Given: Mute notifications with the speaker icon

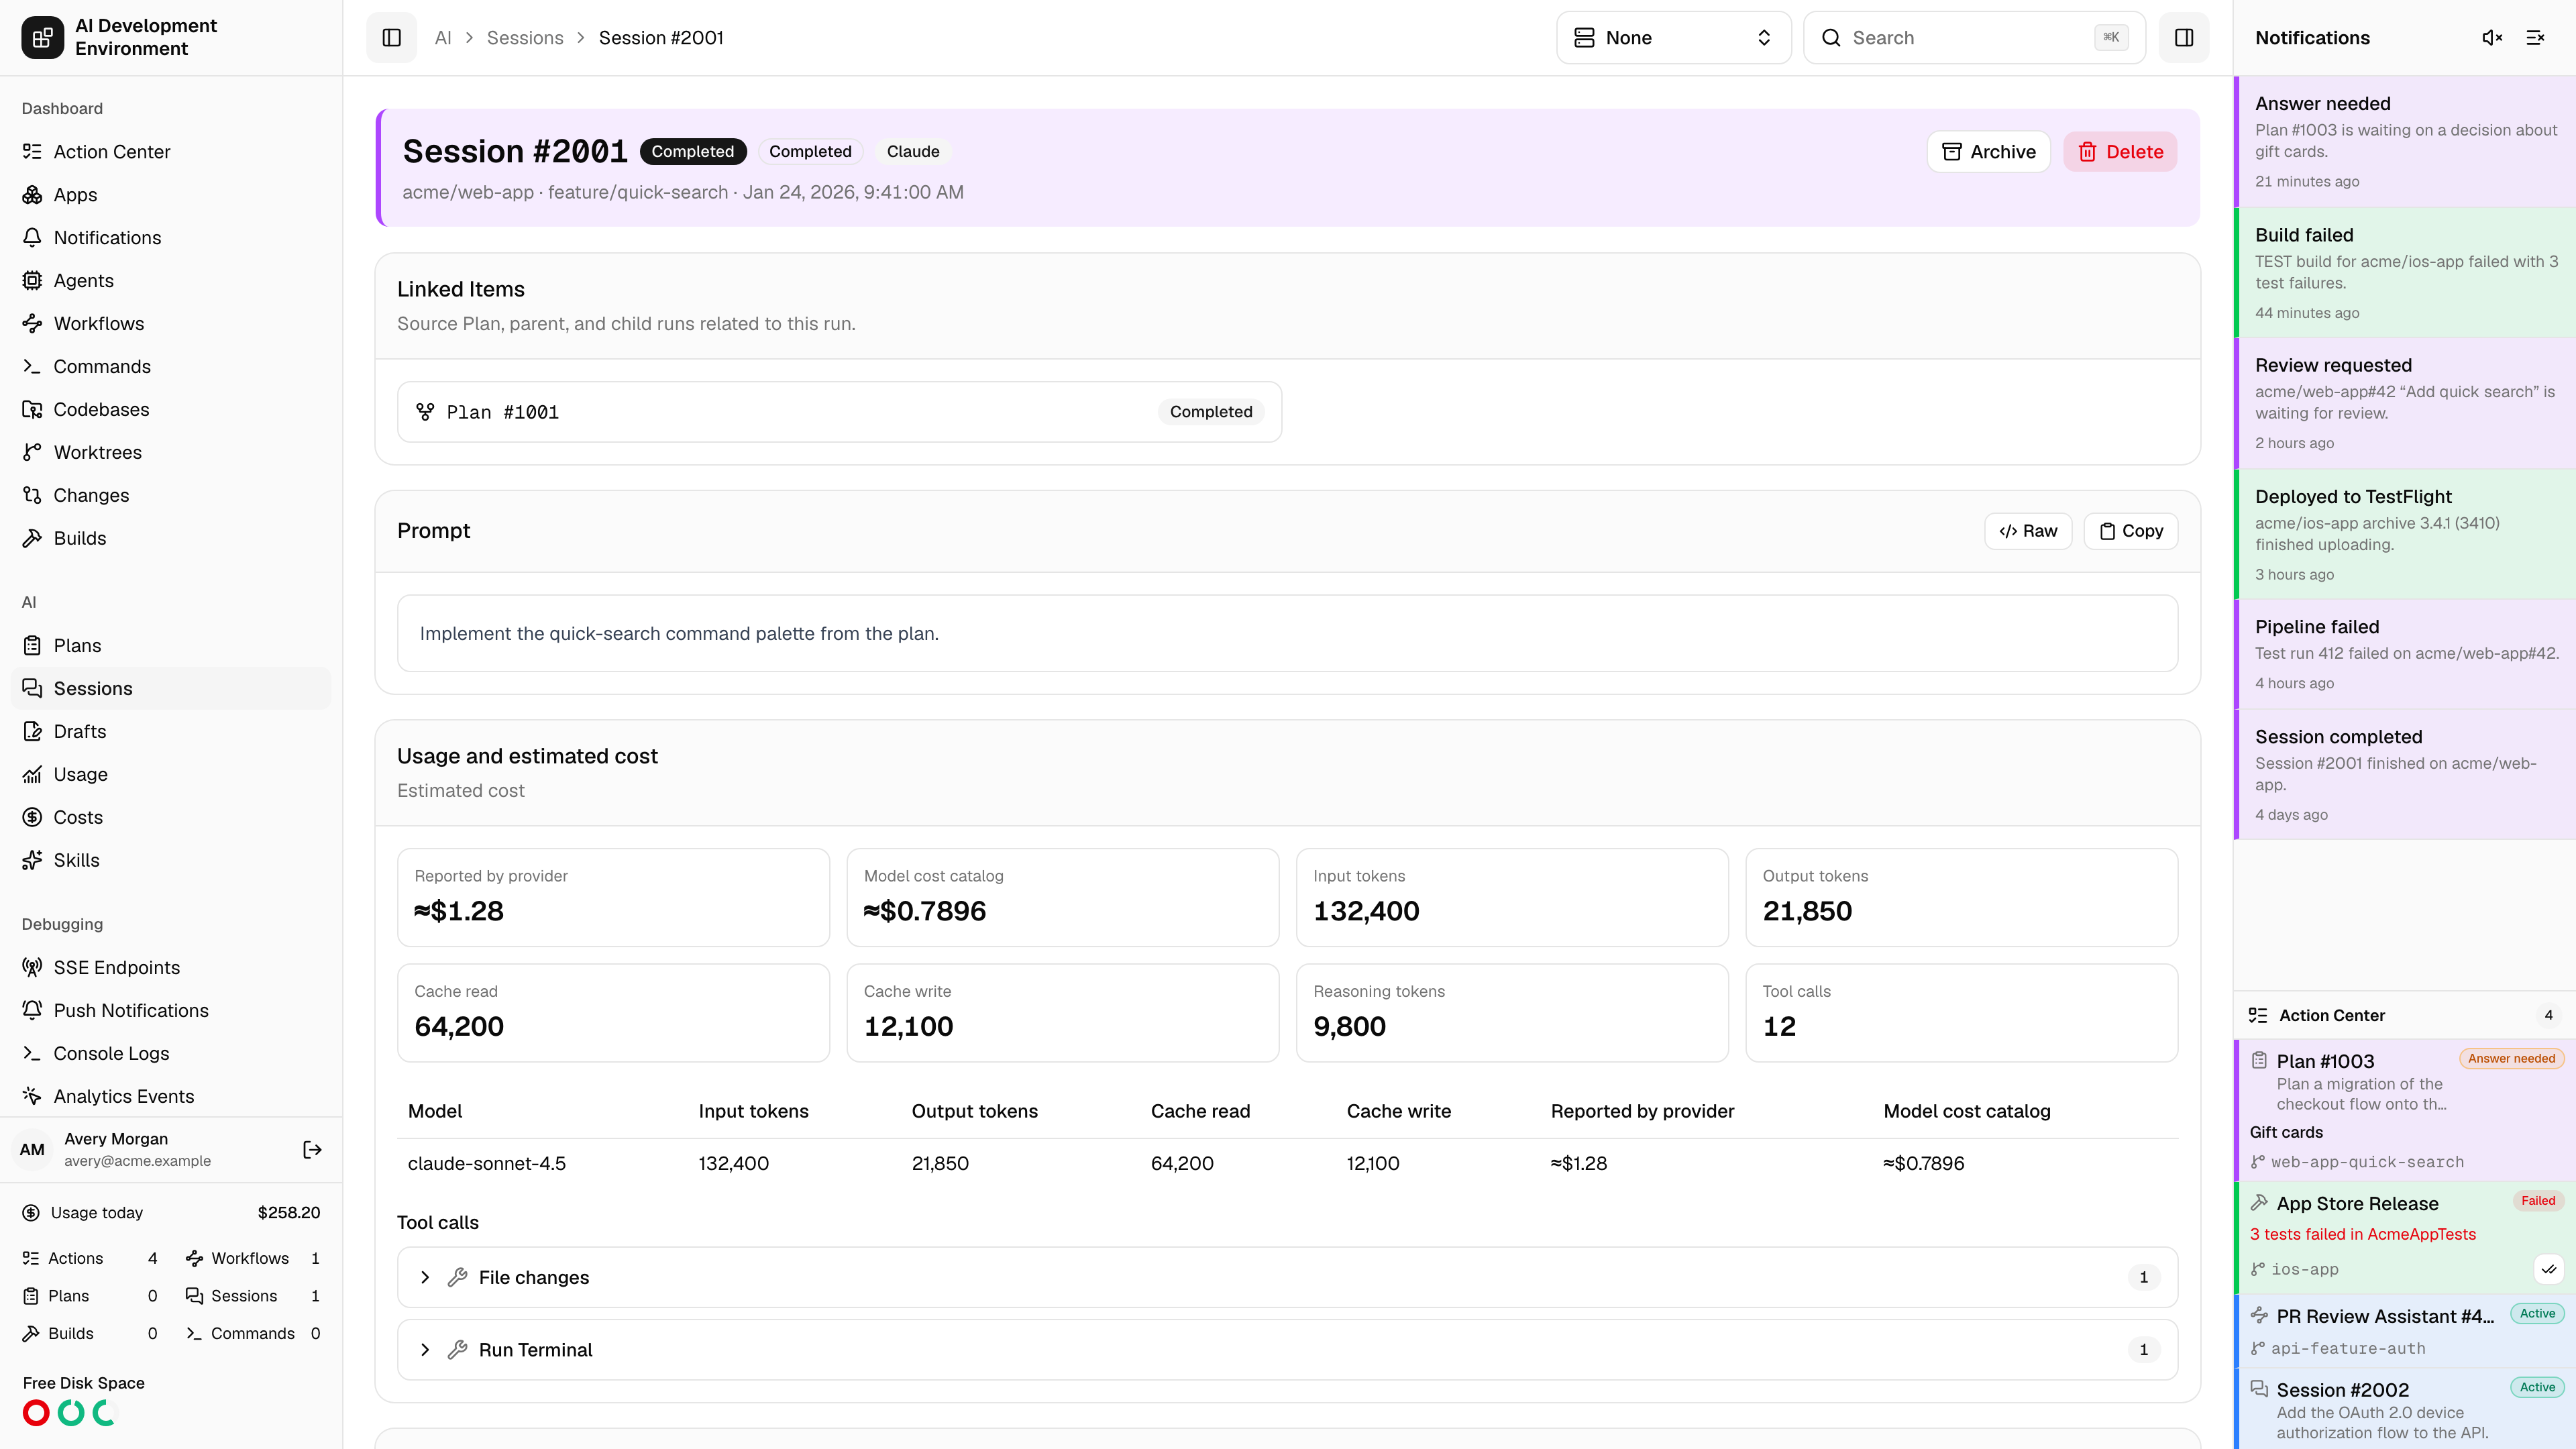Looking at the screenshot, I should [2492, 38].
